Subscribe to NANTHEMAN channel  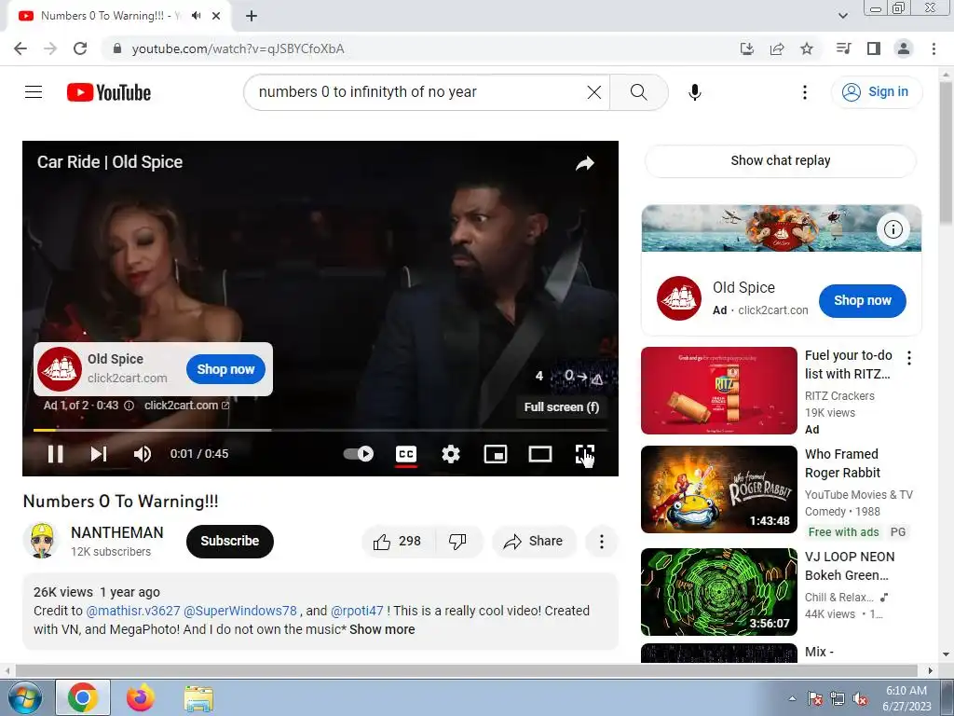[230, 542]
